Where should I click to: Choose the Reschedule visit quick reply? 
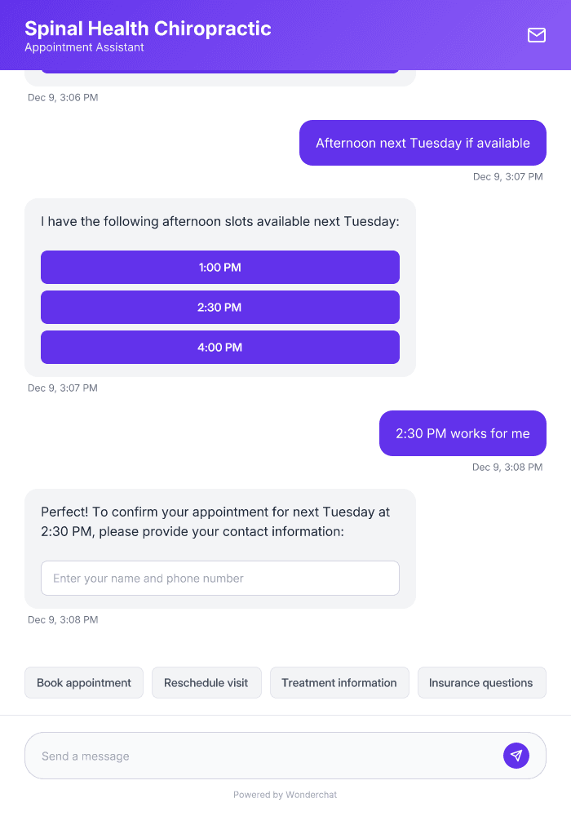point(206,682)
